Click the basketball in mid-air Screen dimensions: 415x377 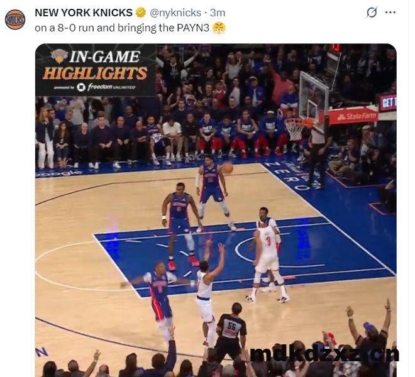coord(227,168)
